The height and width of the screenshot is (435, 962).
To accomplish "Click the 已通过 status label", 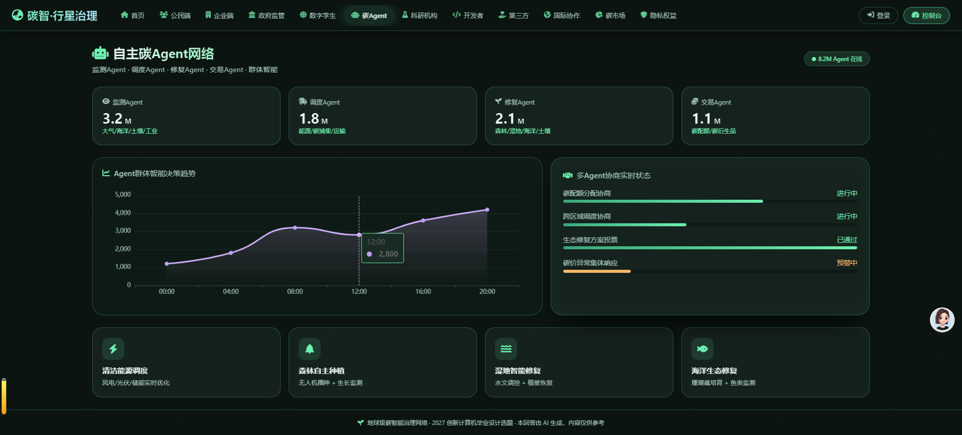I will tap(847, 240).
